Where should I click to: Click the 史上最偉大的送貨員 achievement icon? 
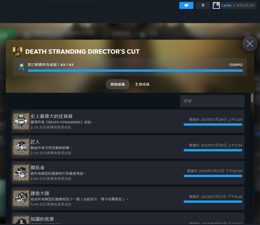pos(21,121)
